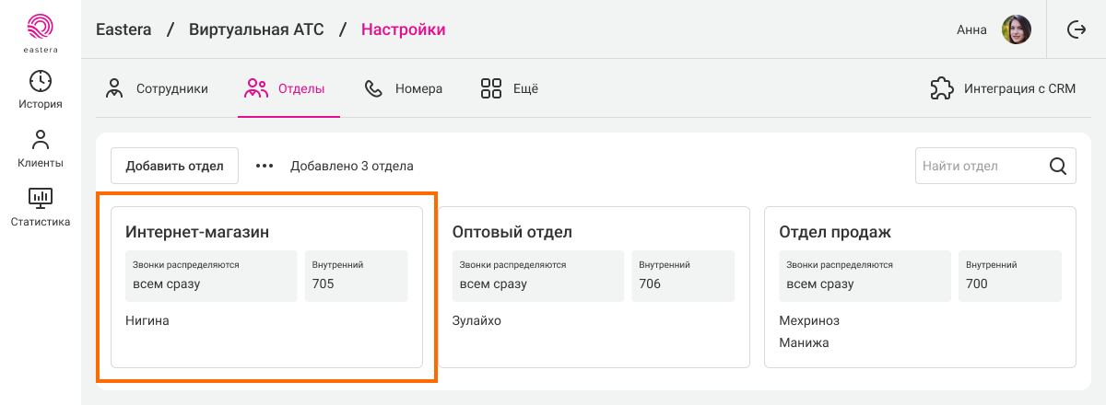Open Клиенты in the sidebar
The image size is (1106, 405).
(x=41, y=149)
